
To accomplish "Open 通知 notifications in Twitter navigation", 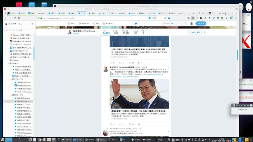I will click(x=96, y=24).
